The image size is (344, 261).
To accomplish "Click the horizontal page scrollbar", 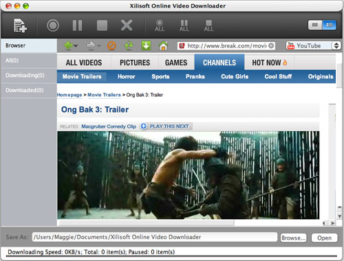I will [147, 223].
